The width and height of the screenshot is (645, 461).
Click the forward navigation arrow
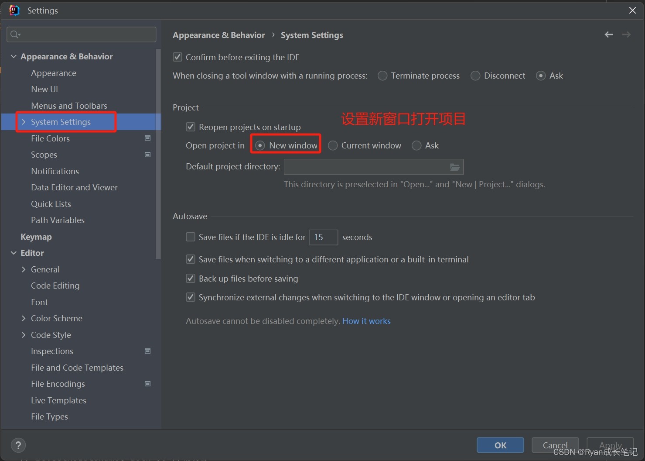click(x=626, y=34)
